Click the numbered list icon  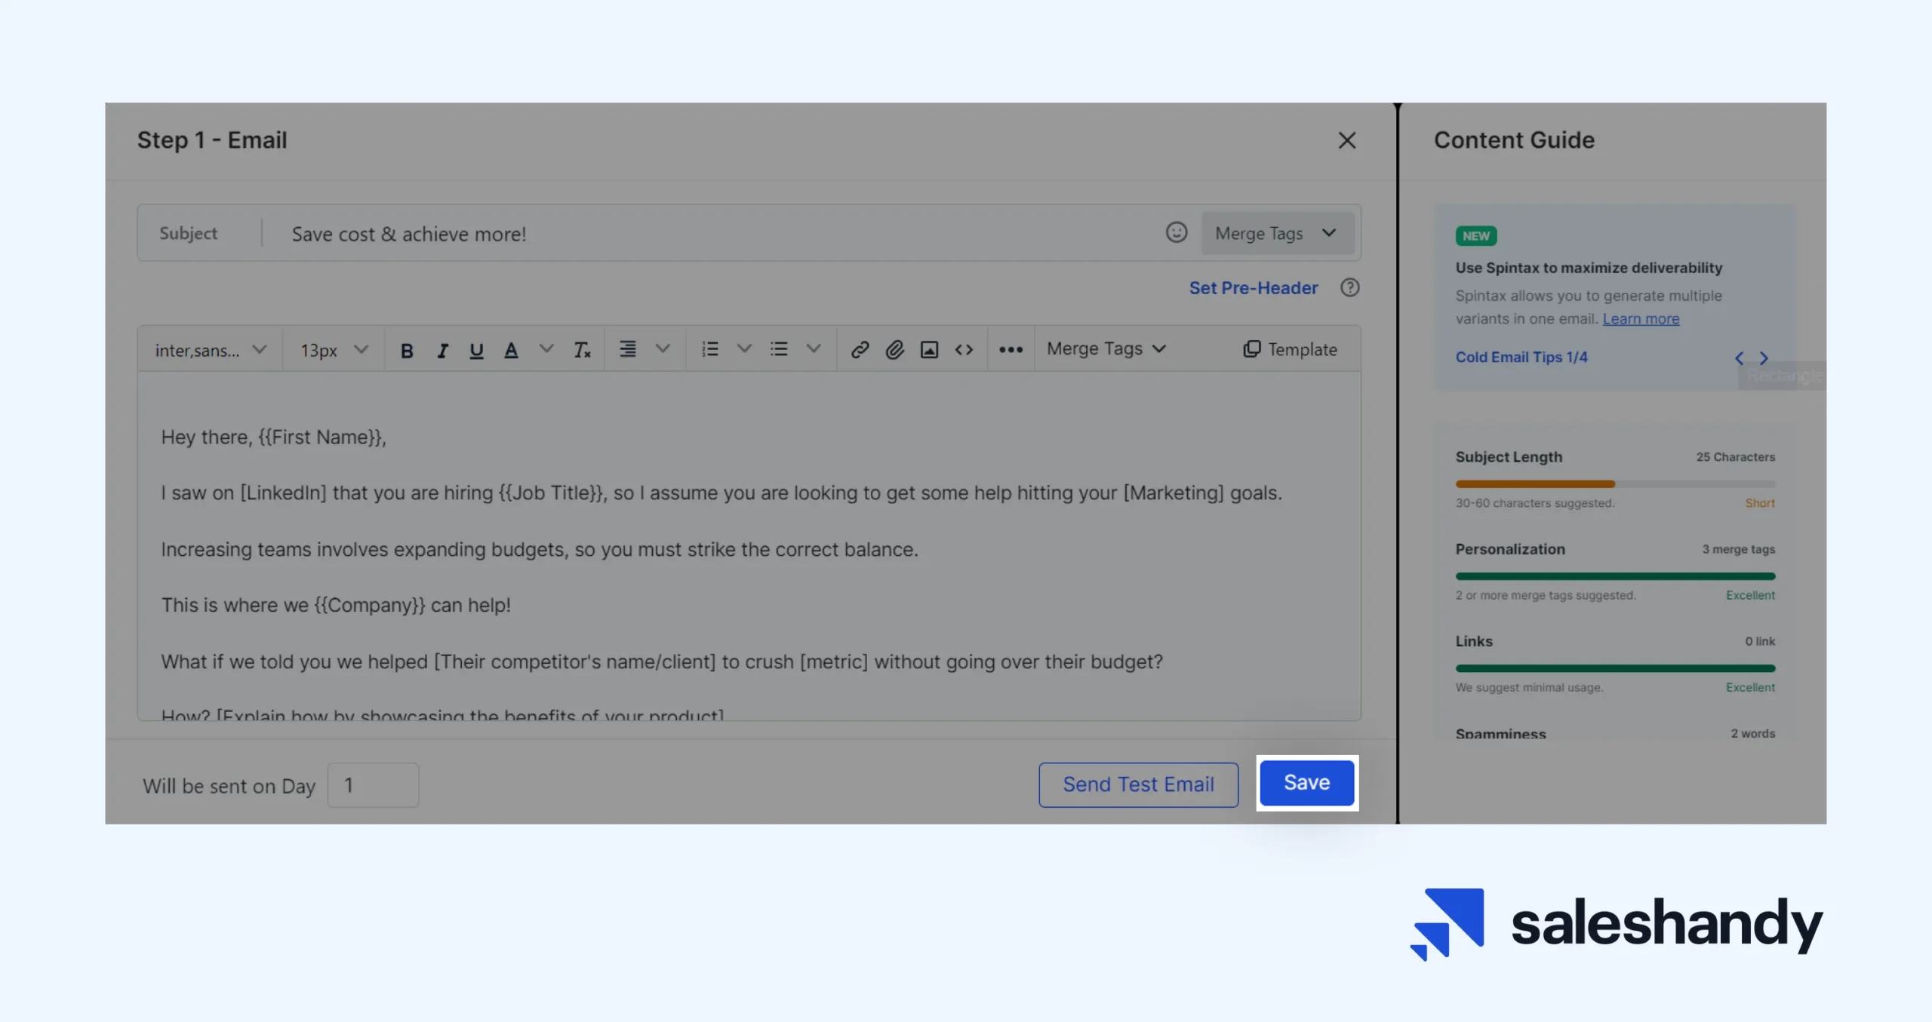pyautogui.click(x=709, y=348)
